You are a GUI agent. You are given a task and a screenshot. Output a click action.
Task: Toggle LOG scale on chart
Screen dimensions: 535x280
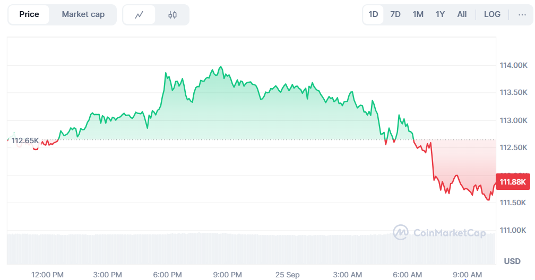(x=492, y=14)
